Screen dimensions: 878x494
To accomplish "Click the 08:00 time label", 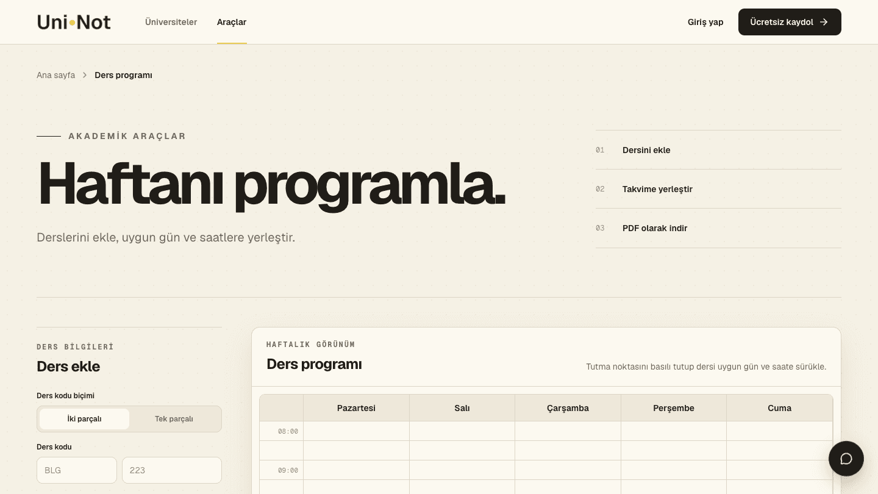I will point(288,431).
